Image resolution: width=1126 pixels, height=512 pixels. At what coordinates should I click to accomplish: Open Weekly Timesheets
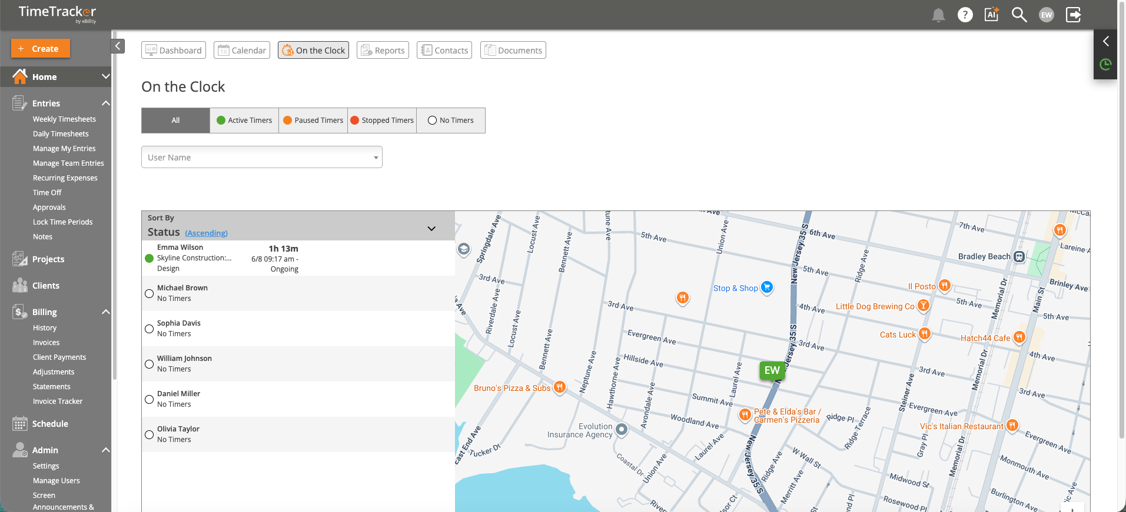coord(64,119)
